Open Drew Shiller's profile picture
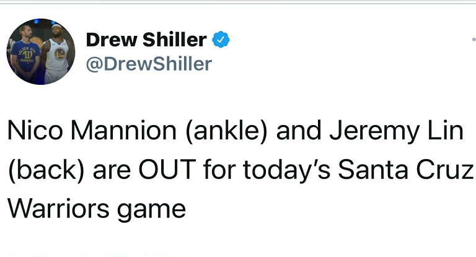476x257 pixels. pyautogui.click(x=40, y=51)
